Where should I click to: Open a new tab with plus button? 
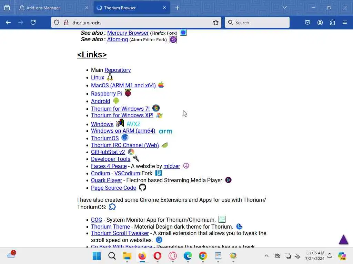click(x=178, y=8)
